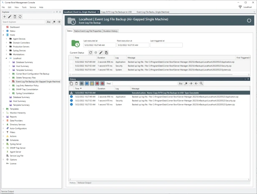257x194 pixels.
Task: Open the Tools menu
Action: point(24,7)
